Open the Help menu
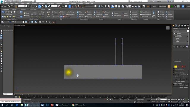The image size is (190, 107). [92, 4]
